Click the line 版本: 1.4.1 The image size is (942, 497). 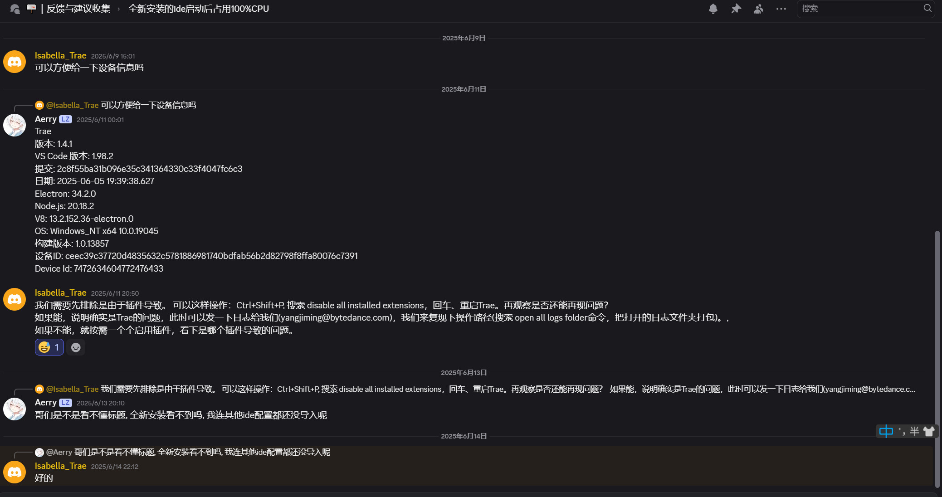click(x=54, y=144)
